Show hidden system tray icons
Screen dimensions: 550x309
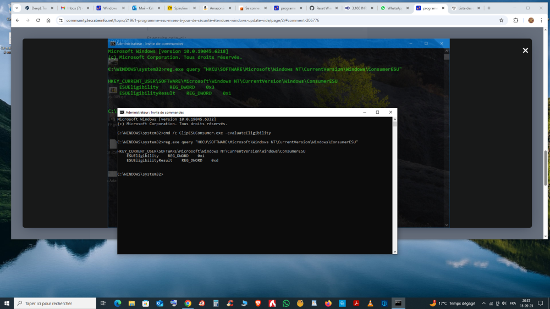tap(483, 303)
